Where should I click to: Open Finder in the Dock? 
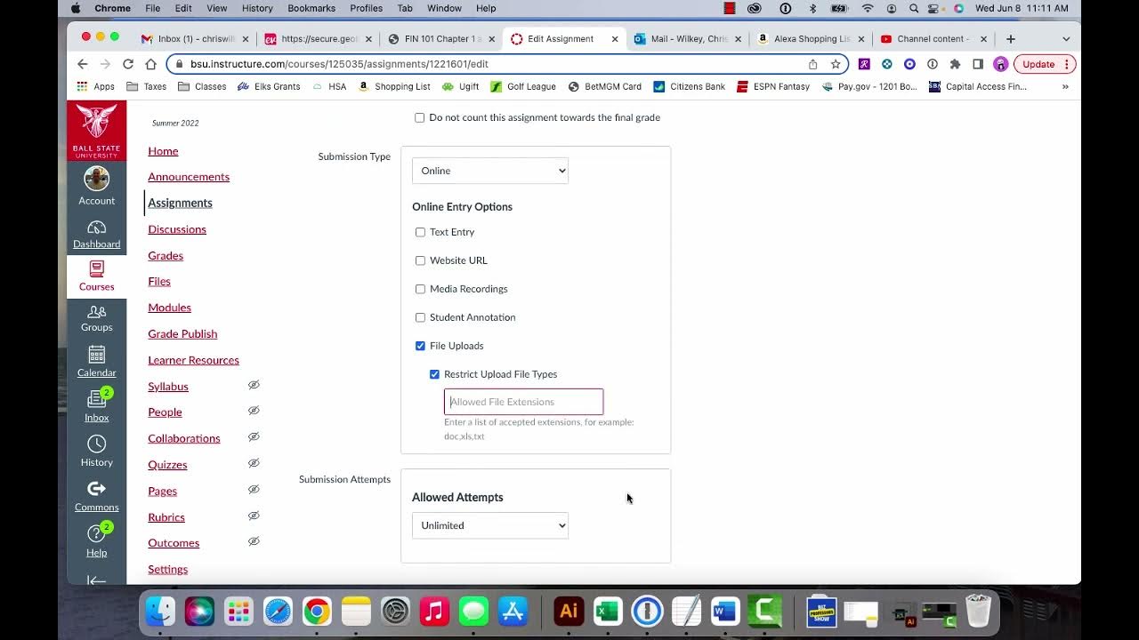coord(160,612)
